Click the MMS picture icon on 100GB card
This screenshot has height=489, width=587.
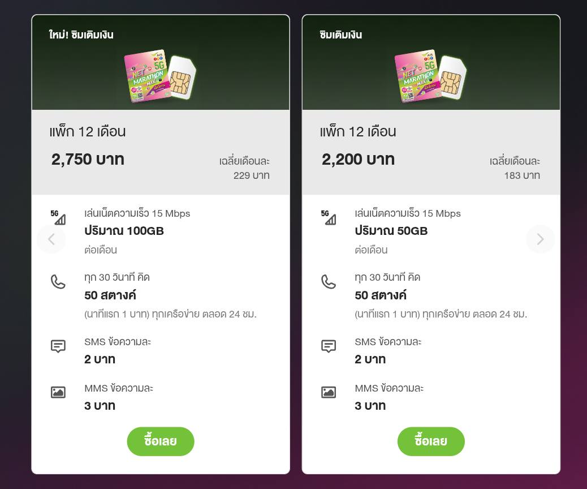click(x=58, y=392)
